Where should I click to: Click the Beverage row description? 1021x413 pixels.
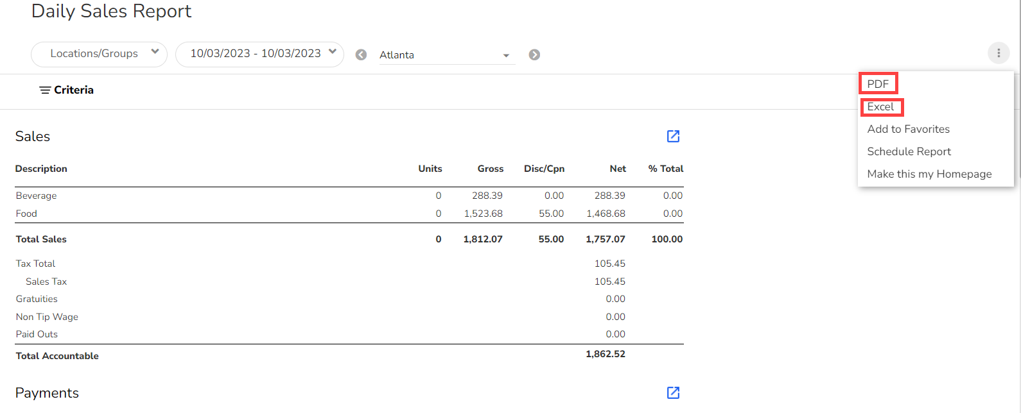coord(37,196)
